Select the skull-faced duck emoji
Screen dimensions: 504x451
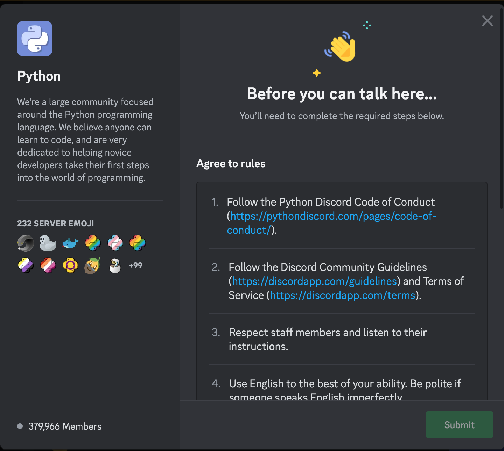point(48,243)
